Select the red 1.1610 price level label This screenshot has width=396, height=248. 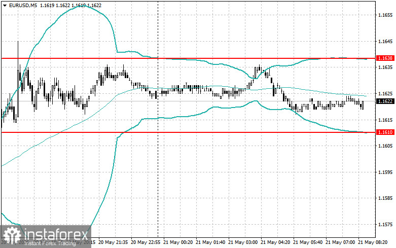pos(385,132)
